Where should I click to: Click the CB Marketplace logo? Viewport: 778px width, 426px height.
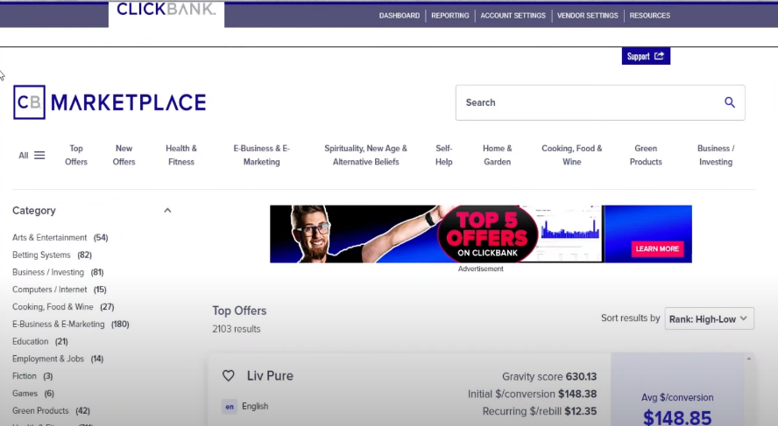110,102
